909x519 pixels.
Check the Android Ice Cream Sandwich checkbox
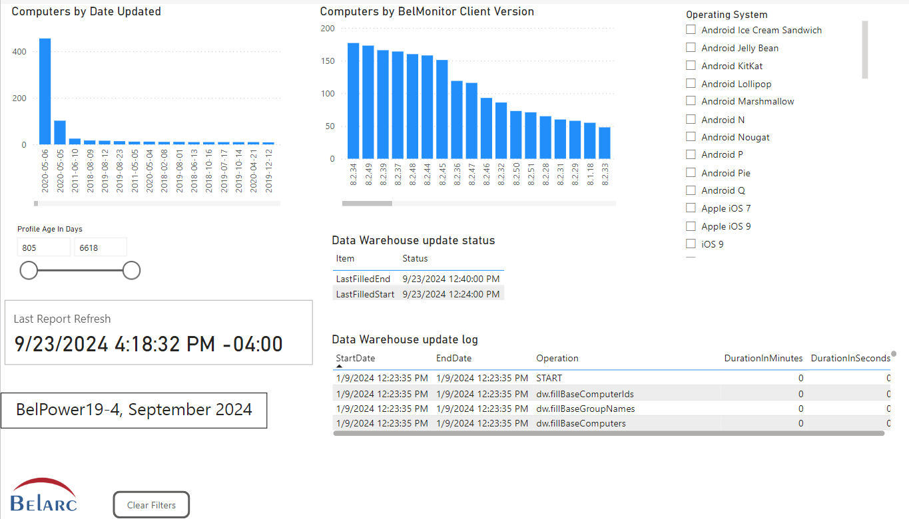point(691,30)
